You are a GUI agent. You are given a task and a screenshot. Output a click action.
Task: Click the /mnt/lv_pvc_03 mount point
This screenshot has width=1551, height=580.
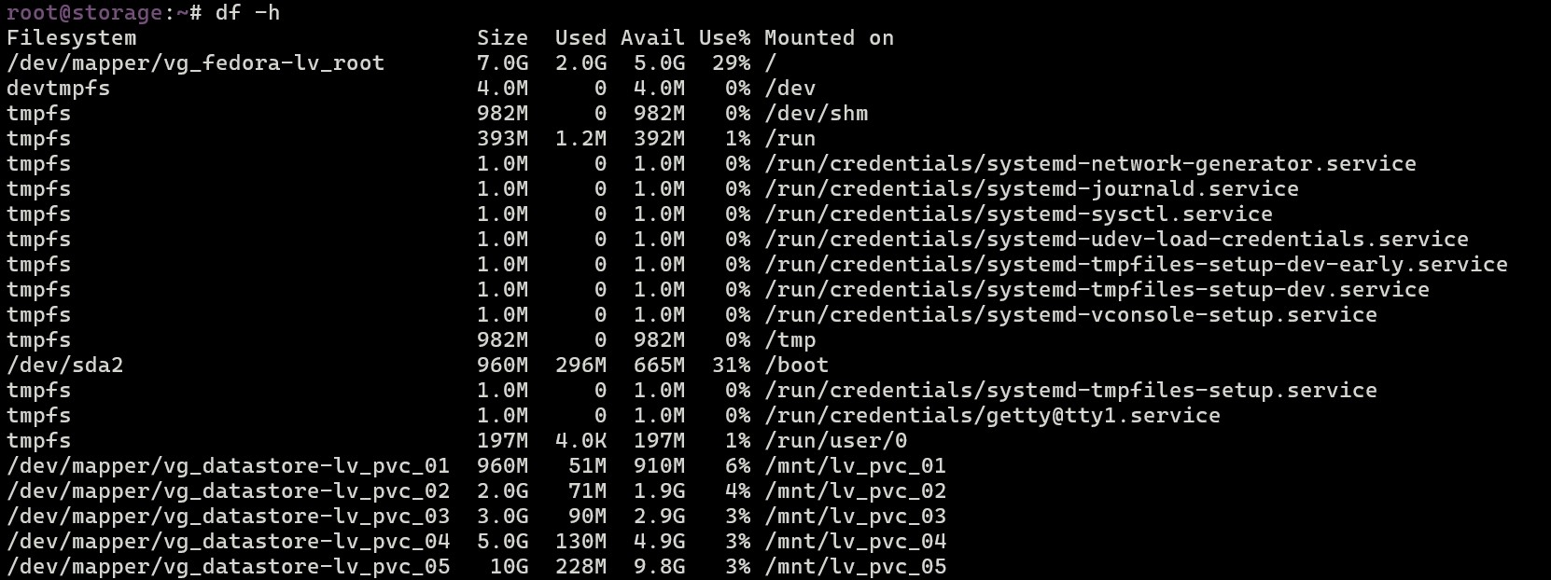point(855,517)
